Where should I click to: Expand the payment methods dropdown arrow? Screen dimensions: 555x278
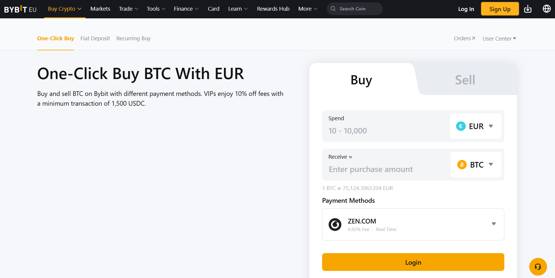coord(494,224)
